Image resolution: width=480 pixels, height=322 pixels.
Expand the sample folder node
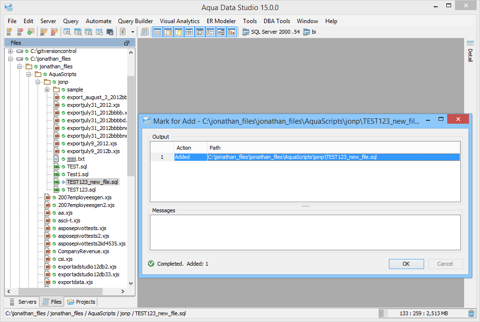coord(47,90)
